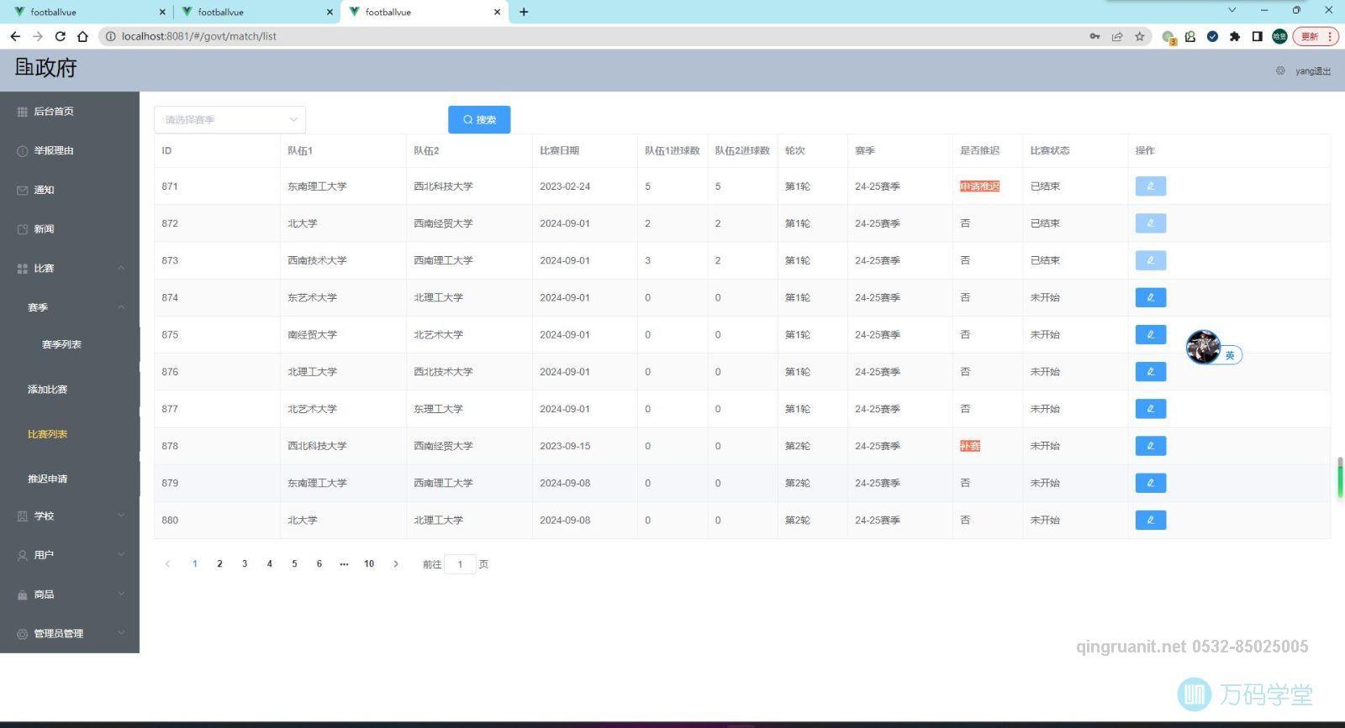
Task: Click the password key icon in address bar
Action: (1094, 36)
